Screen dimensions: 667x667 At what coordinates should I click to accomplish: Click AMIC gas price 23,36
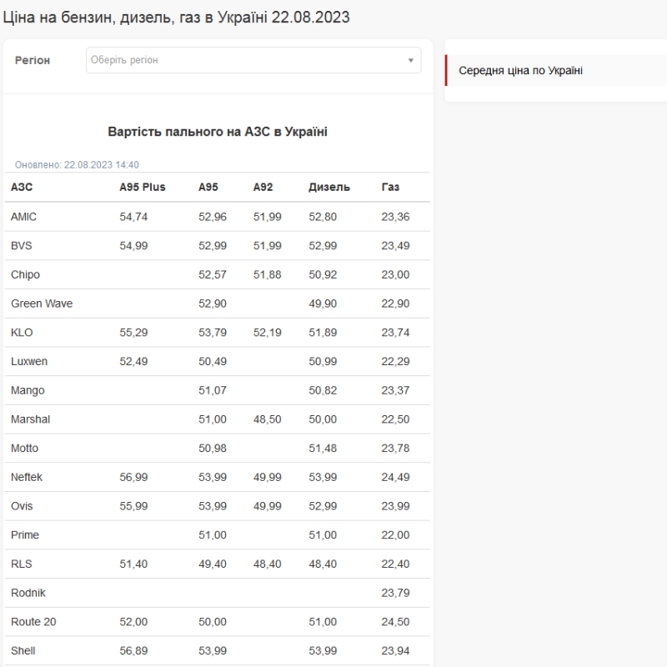click(x=395, y=217)
